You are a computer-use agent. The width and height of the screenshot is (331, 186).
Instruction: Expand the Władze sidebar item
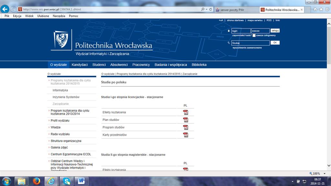coord(56,127)
